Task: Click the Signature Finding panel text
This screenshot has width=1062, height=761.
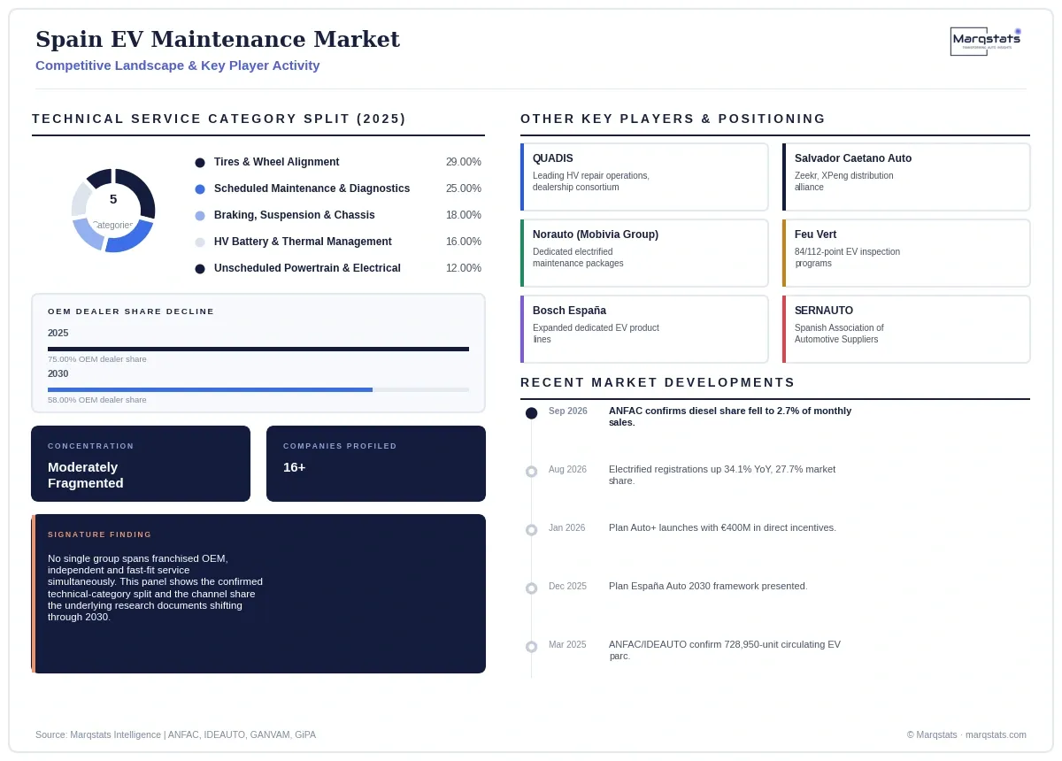Action: pyautogui.click(x=156, y=588)
